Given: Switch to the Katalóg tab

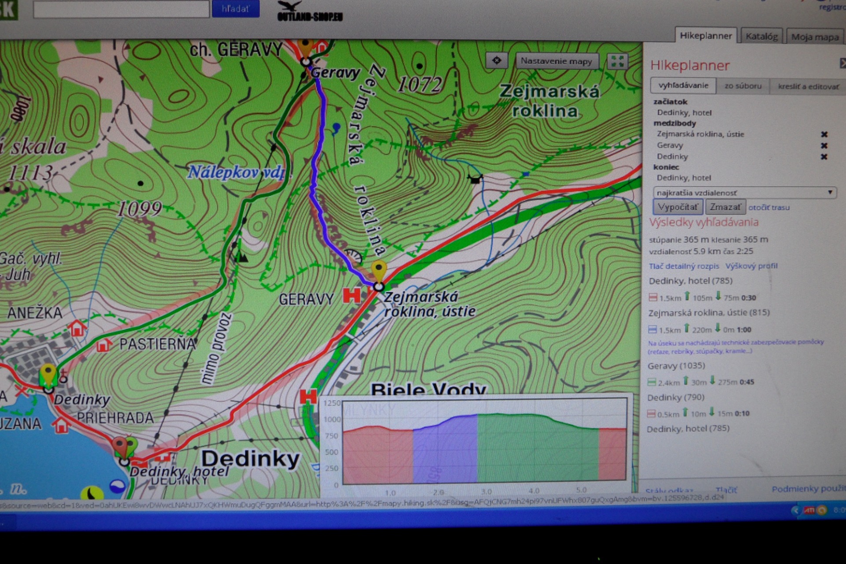Looking at the screenshot, I should pos(761,37).
